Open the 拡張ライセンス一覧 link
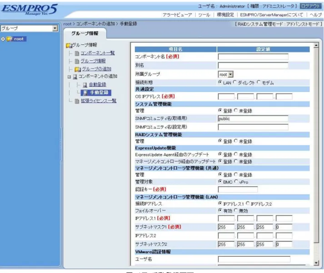 (99, 101)
